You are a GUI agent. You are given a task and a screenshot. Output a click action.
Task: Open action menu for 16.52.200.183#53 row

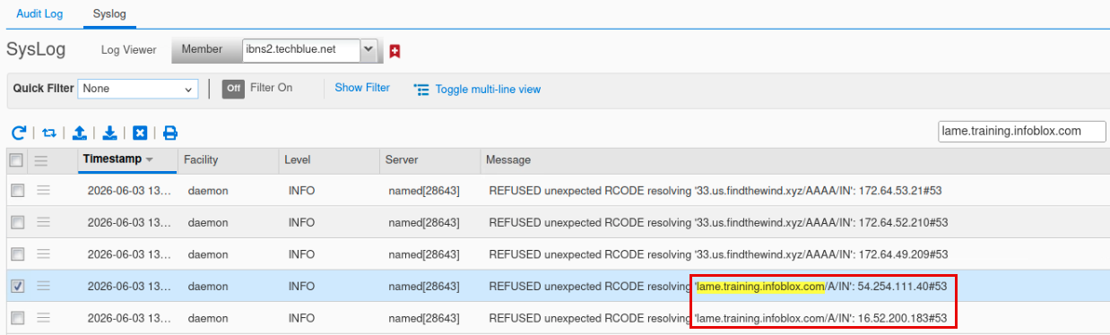click(x=43, y=318)
